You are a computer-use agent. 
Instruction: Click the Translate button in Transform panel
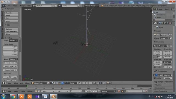12,13
